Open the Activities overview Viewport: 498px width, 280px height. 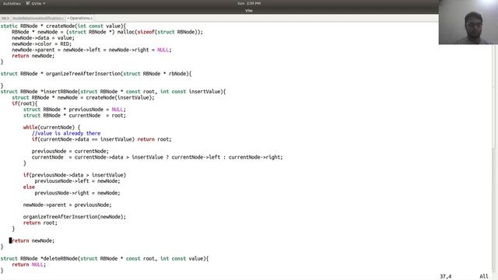pyautogui.click(x=12, y=3)
